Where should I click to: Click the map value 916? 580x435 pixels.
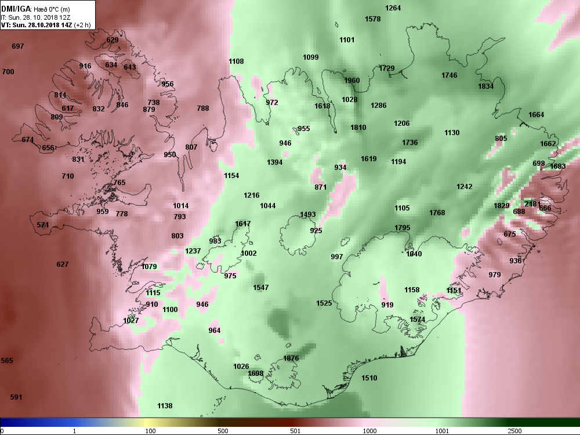click(x=85, y=66)
